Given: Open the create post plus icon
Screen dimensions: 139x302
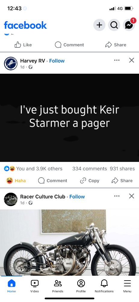Looking at the screenshot, I should pos(99,25).
